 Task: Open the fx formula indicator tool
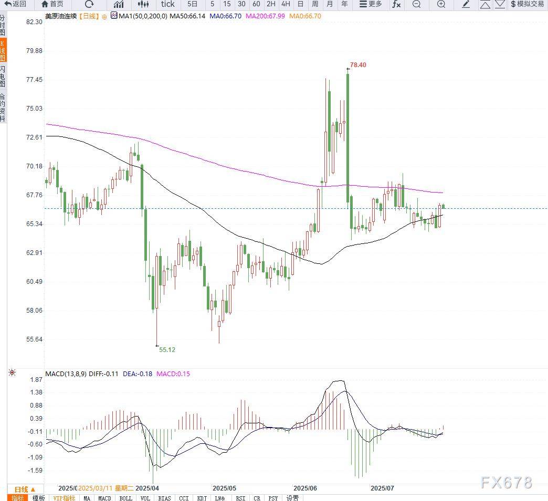click(x=396, y=4)
